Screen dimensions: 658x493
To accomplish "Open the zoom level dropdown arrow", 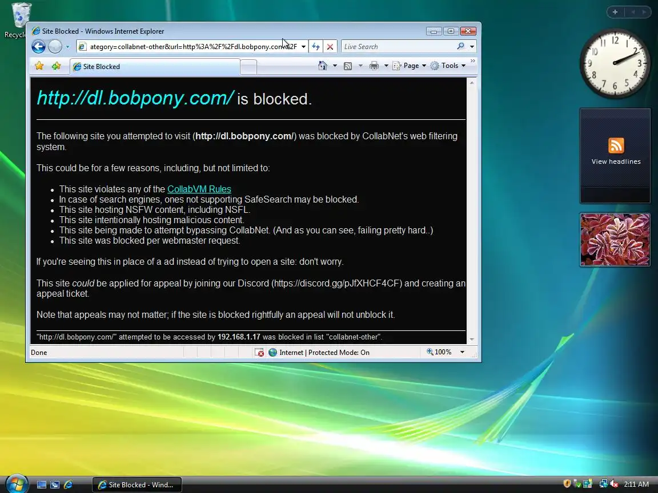I will [x=463, y=352].
